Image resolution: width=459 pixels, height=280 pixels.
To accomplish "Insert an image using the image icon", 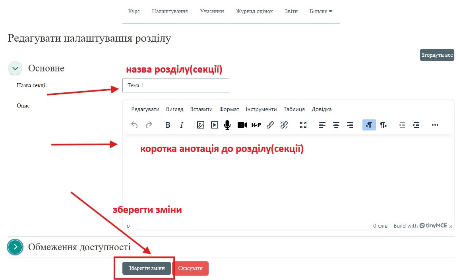I will (x=201, y=125).
